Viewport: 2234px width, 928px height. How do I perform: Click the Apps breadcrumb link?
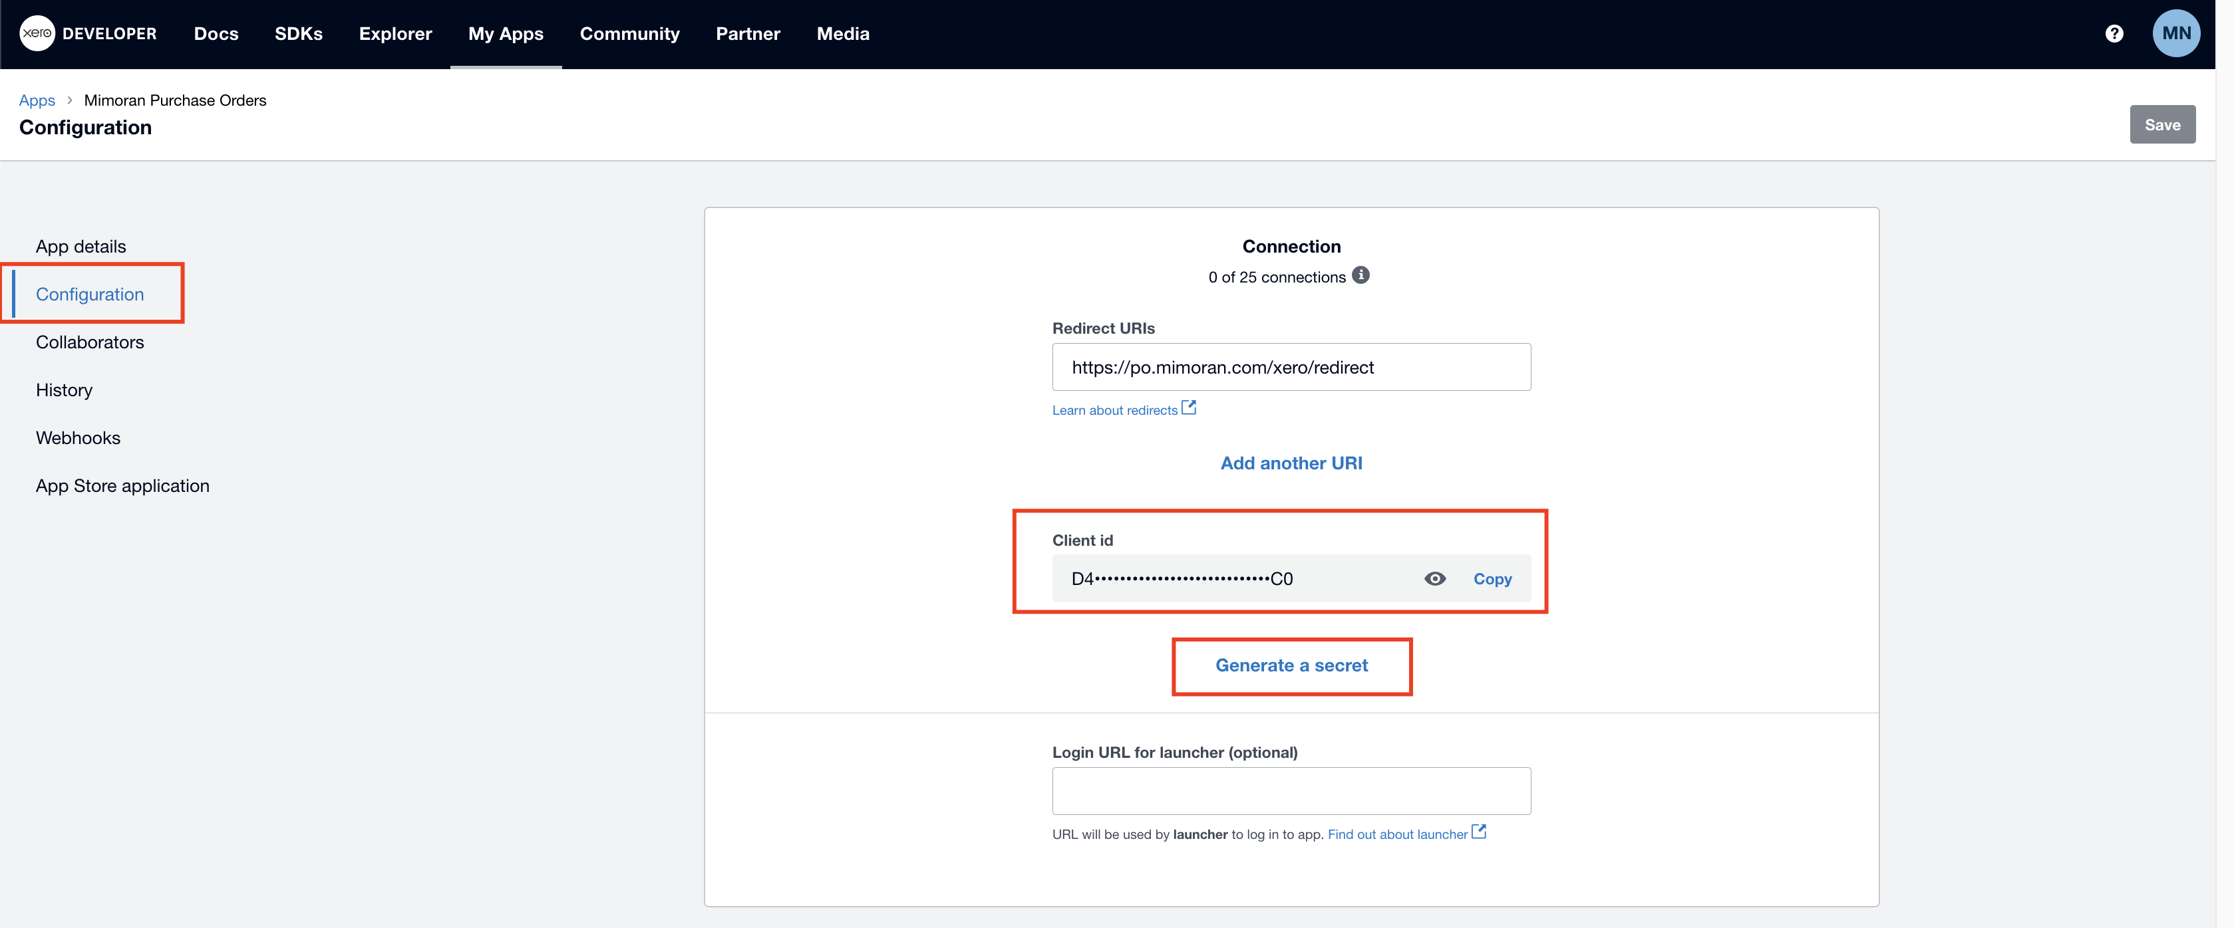(x=37, y=100)
